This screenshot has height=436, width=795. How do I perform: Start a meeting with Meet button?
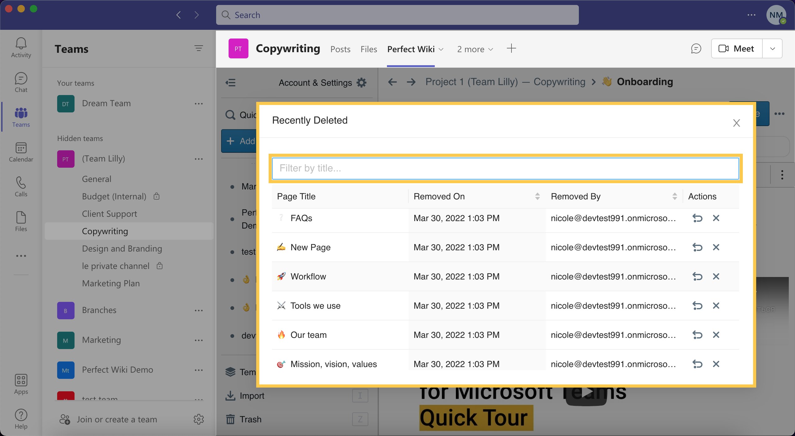[737, 49]
